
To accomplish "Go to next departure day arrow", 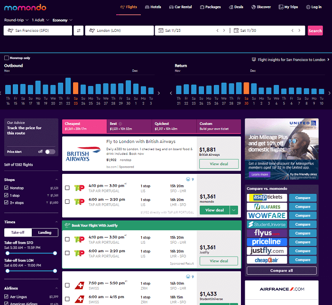I will pos(224,30).
